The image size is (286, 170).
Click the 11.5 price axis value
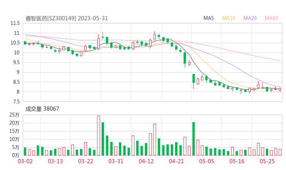tap(15, 23)
